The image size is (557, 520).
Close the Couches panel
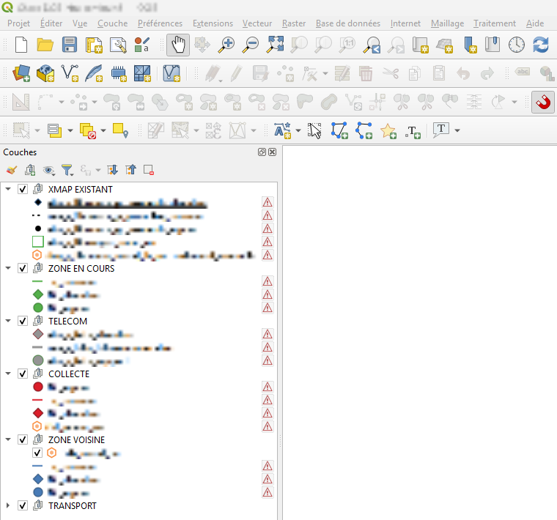[272, 152]
